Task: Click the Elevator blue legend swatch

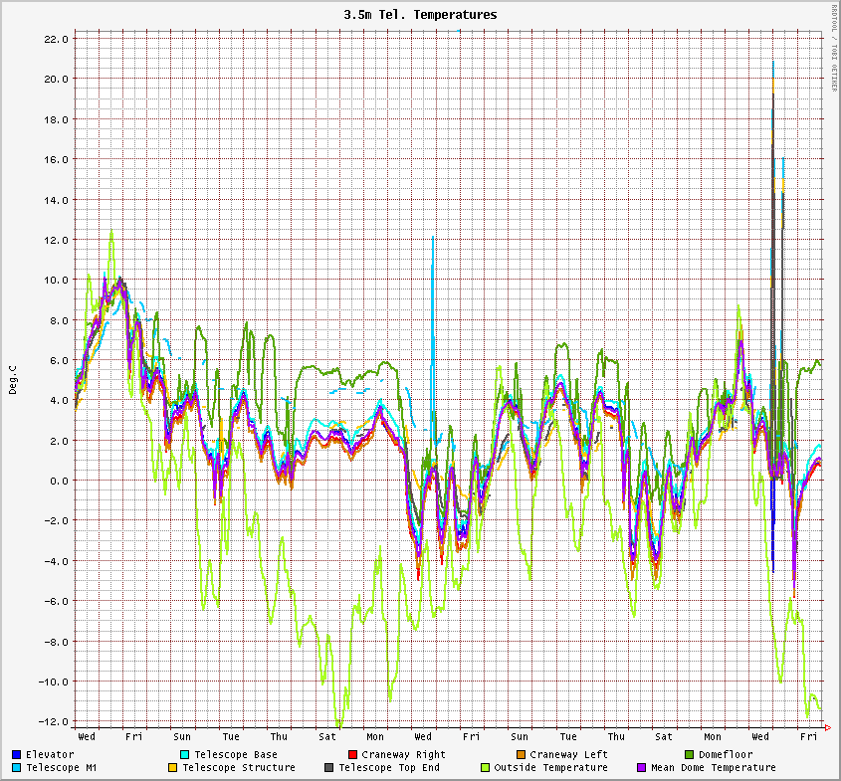Action: (17, 755)
